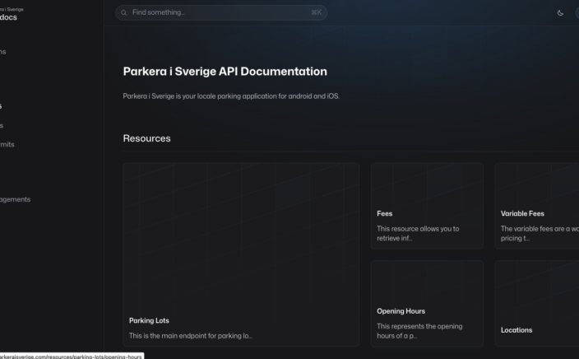Click the Fees card description text
Image resolution: width=579 pixels, height=359 pixels.
(x=418, y=233)
